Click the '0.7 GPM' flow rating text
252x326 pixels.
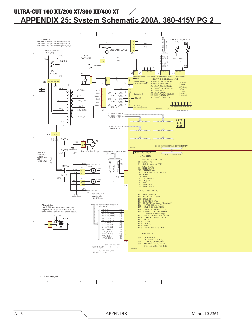click(97, 66)
